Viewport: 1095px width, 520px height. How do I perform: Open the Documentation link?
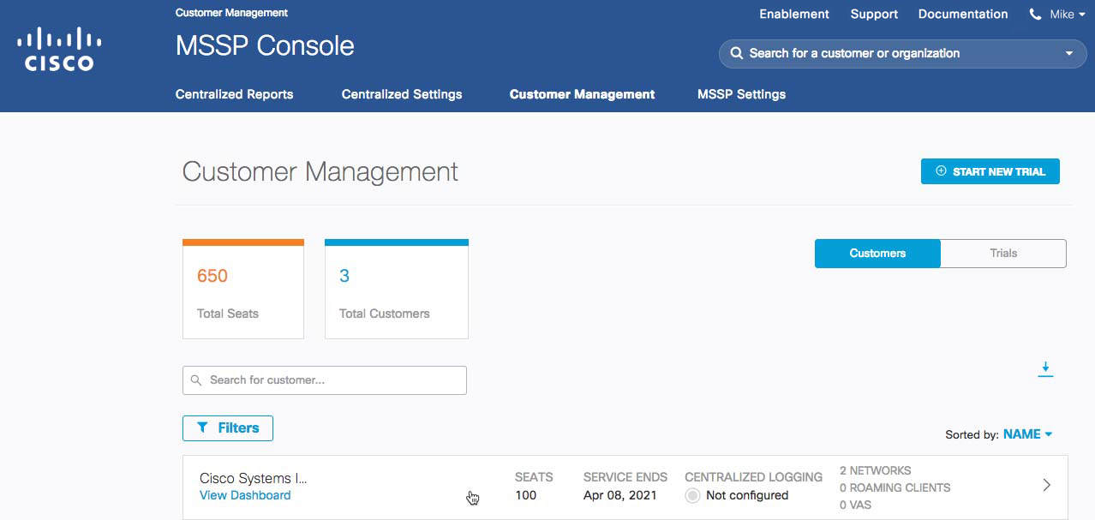963,15
